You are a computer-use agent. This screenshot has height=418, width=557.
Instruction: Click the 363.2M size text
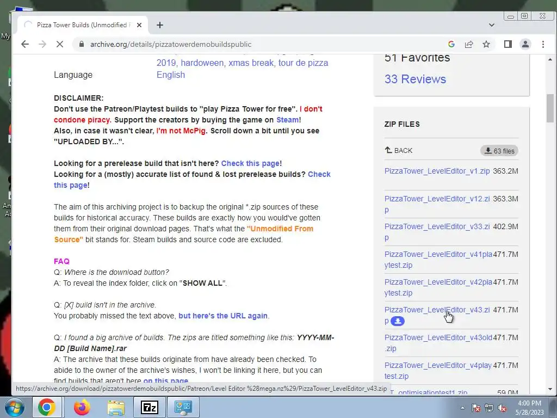pyautogui.click(x=505, y=171)
